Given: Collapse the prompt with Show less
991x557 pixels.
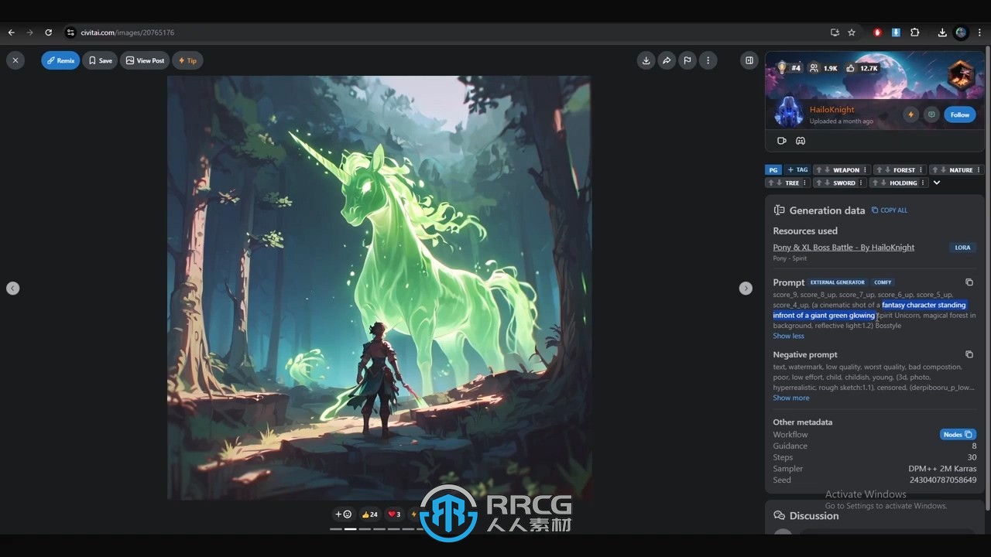Looking at the screenshot, I should tap(788, 336).
